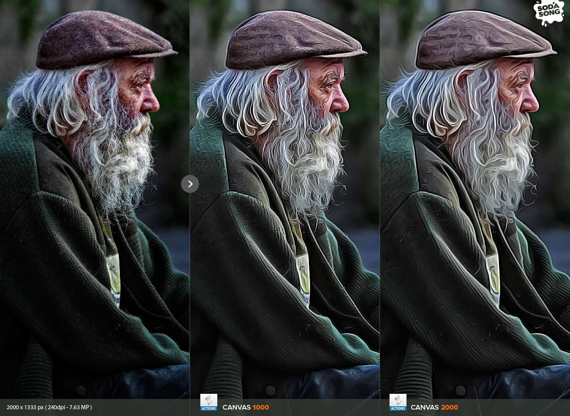The image size is (570, 416).
Task: Click the Actions icon beside Canvas 2000
Action: (398, 402)
